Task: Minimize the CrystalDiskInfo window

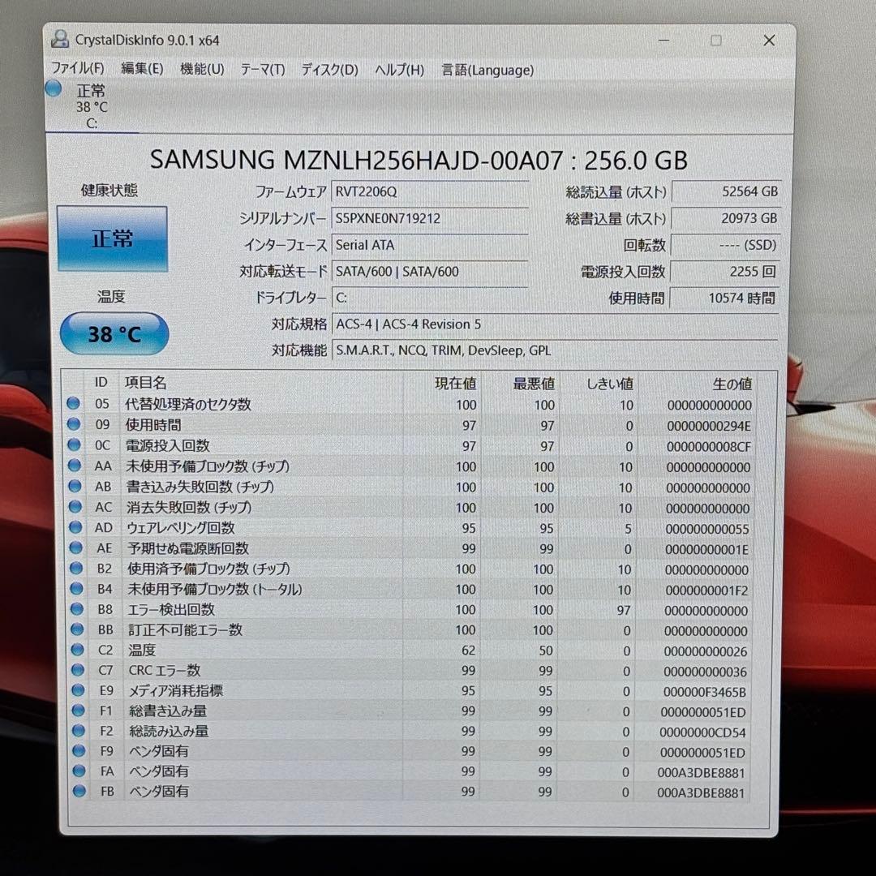Action: coord(663,41)
